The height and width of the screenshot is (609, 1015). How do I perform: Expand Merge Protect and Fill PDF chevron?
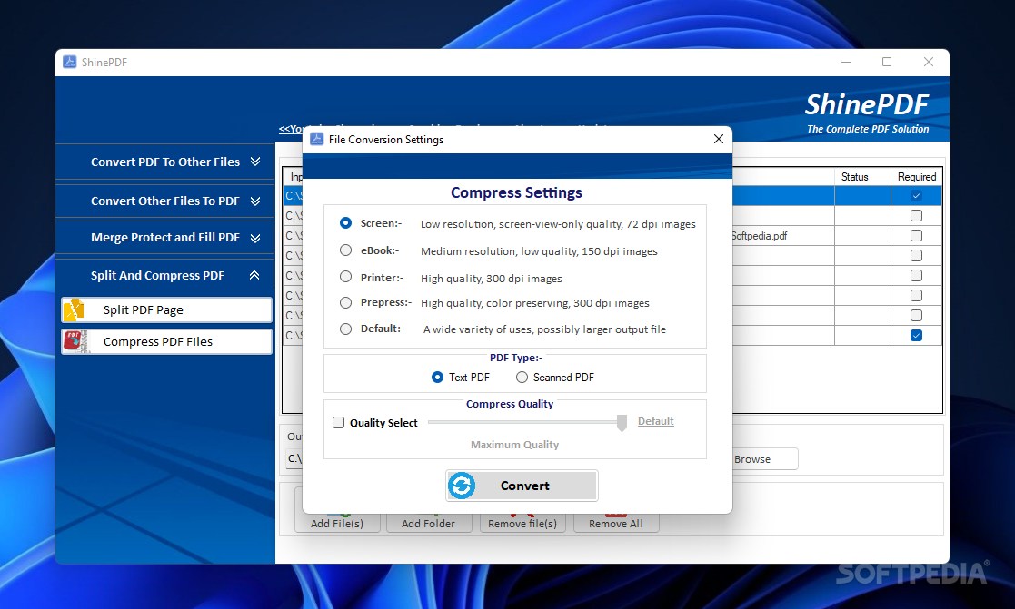[x=255, y=238]
